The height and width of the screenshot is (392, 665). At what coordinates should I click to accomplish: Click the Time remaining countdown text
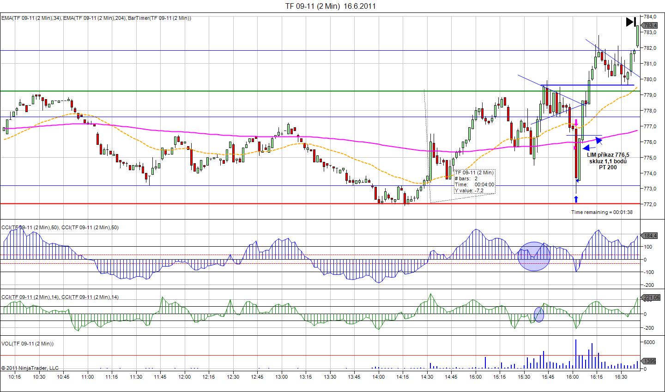602,212
